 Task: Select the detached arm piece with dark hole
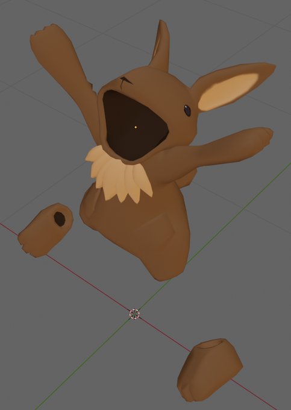[45, 230]
